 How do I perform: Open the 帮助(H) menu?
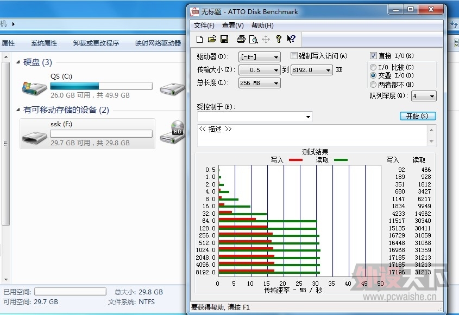point(262,25)
